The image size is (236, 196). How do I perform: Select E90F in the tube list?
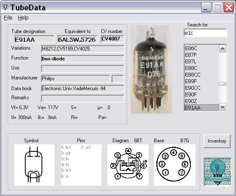click(x=202, y=95)
